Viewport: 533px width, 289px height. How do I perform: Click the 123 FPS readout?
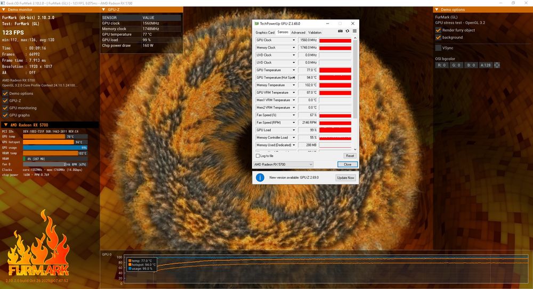tap(13, 33)
